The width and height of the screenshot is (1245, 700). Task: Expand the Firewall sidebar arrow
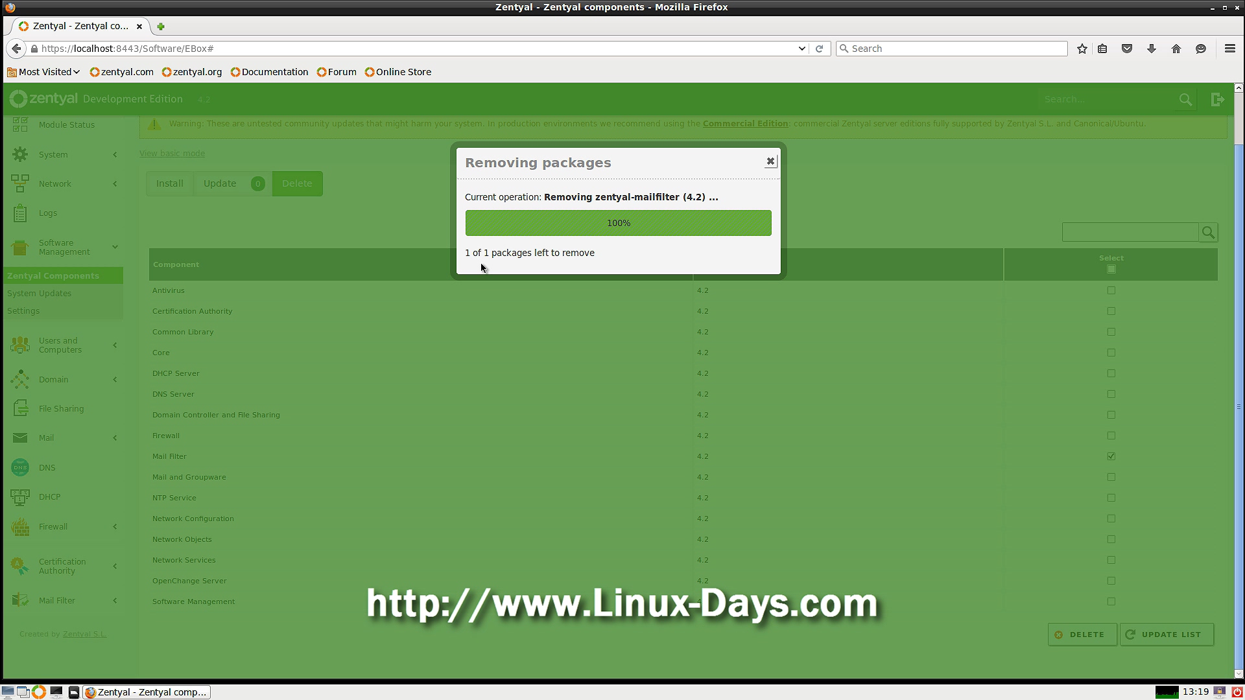[x=115, y=526]
